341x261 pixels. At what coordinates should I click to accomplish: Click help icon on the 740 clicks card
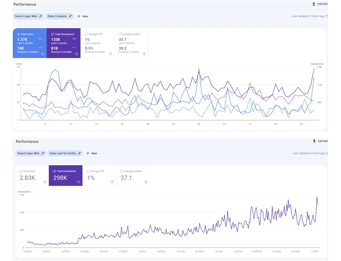point(43,54)
